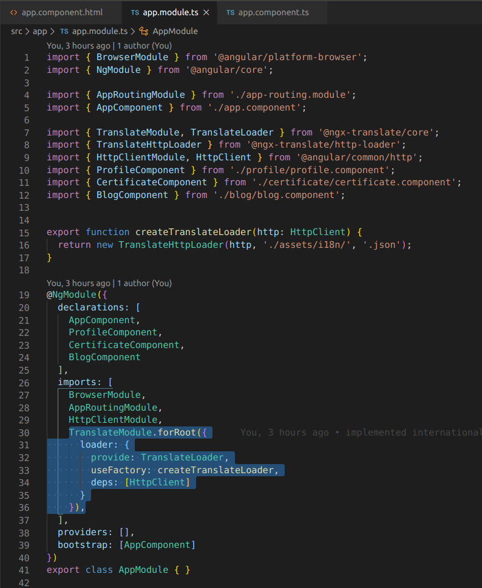Click AppComponent in the bootstrap array

[157, 545]
